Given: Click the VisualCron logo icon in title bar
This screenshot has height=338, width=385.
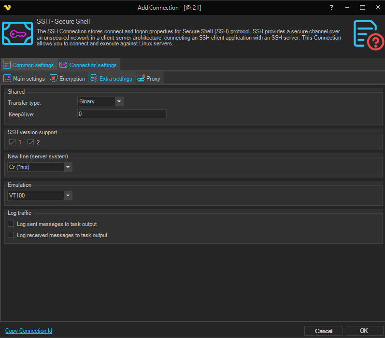Looking at the screenshot, I should point(7,8).
